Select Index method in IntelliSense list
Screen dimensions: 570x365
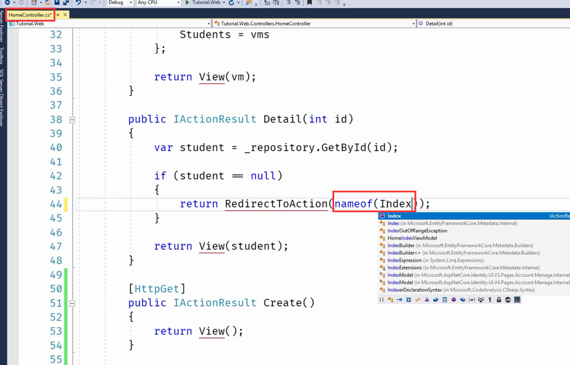pyautogui.click(x=394, y=216)
